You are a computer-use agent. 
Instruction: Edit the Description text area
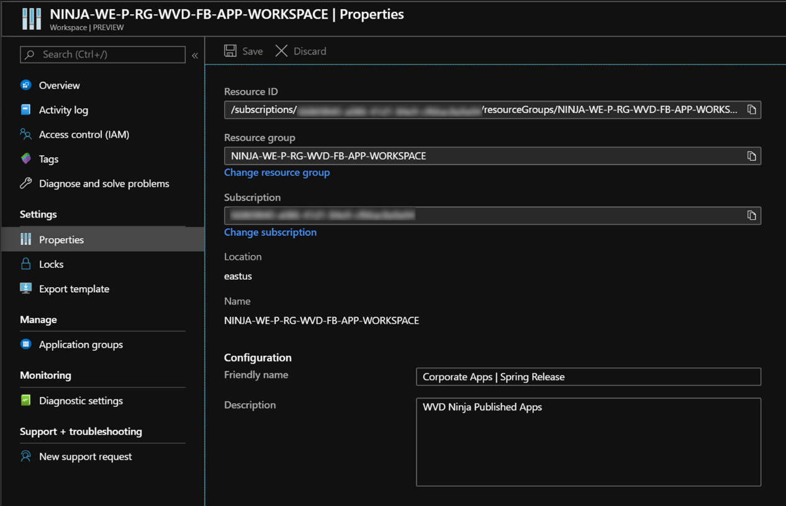pyautogui.click(x=589, y=442)
